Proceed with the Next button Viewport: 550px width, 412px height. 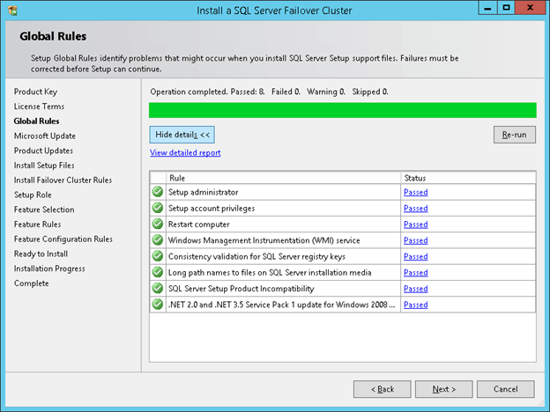click(x=444, y=388)
